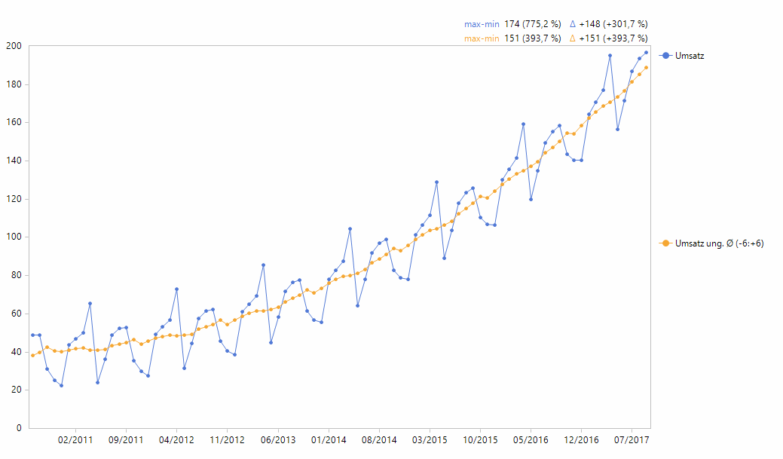Click the blue delta triangle symbol

pyautogui.click(x=572, y=24)
